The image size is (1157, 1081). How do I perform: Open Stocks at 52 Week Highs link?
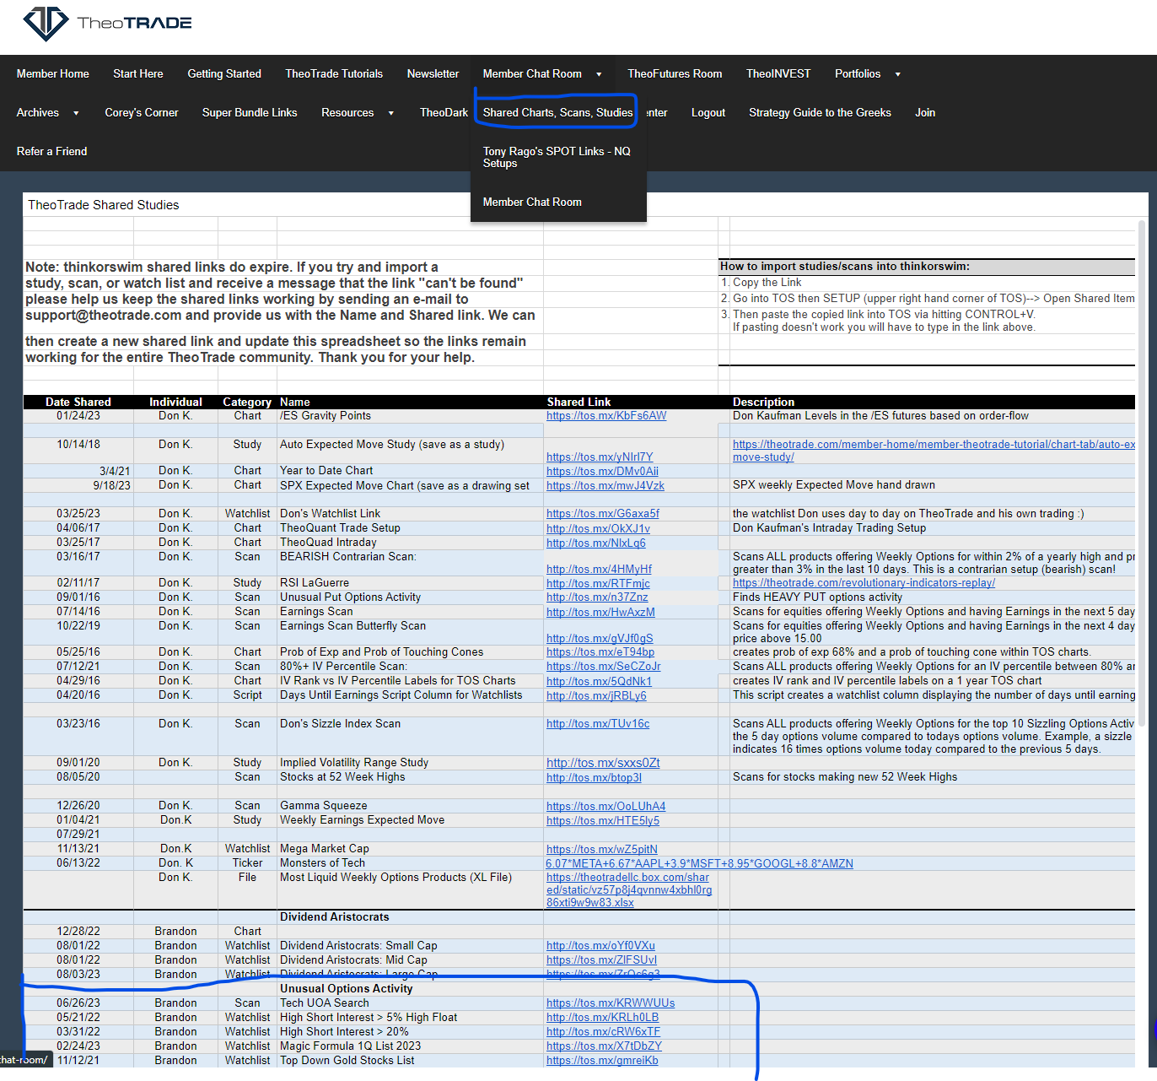(x=594, y=778)
